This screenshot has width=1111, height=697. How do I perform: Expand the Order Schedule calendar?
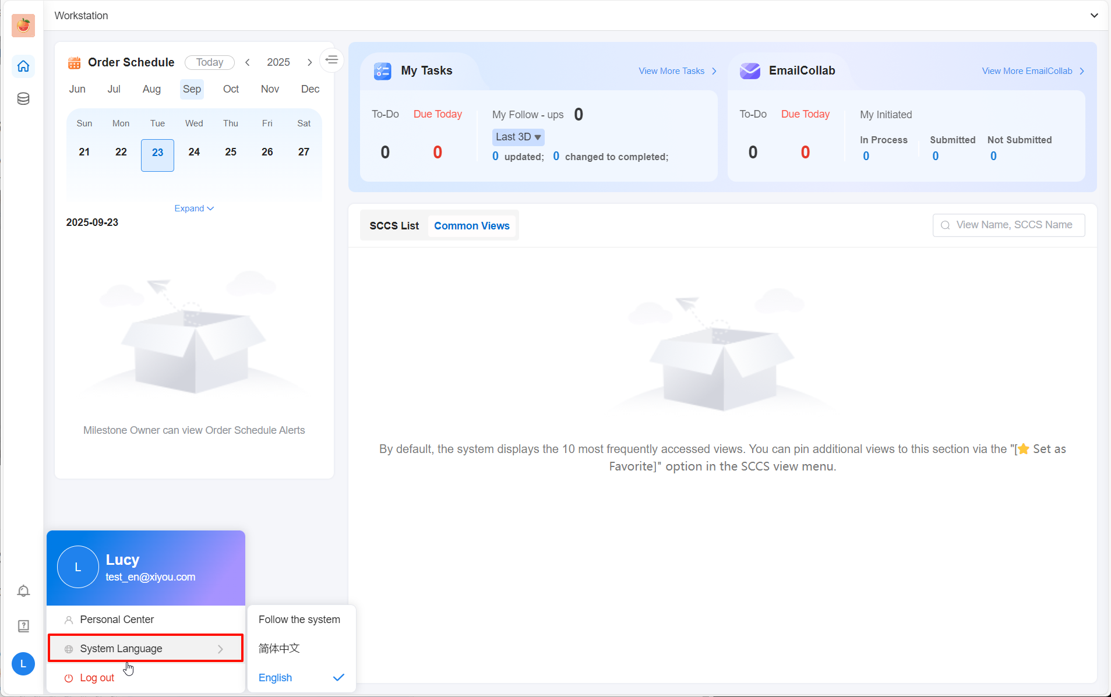pos(194,208)
